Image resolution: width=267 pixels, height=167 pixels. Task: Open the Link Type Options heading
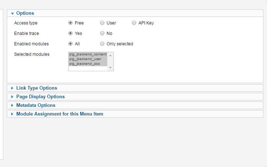[36, 88]
